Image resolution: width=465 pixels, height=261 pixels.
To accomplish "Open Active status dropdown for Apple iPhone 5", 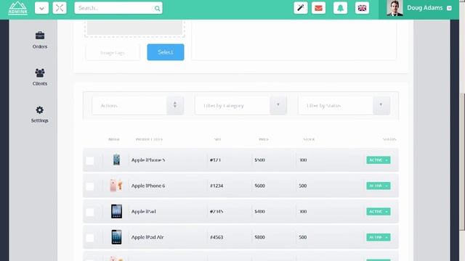I will point(378,160).
